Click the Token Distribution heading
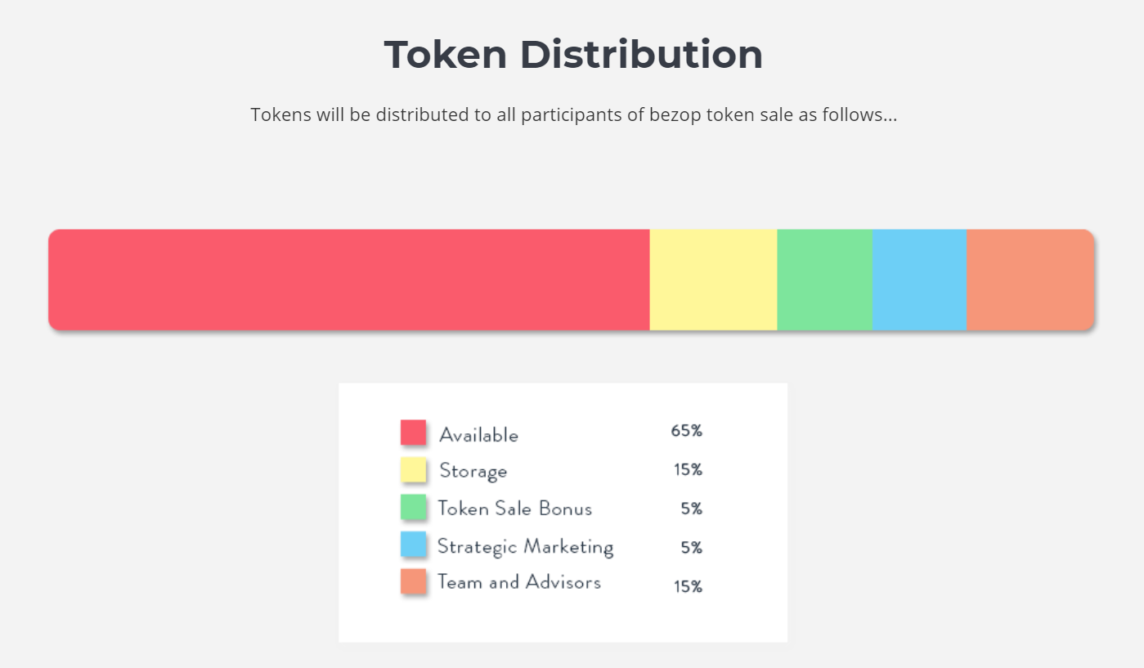 (x=573, y=55)
